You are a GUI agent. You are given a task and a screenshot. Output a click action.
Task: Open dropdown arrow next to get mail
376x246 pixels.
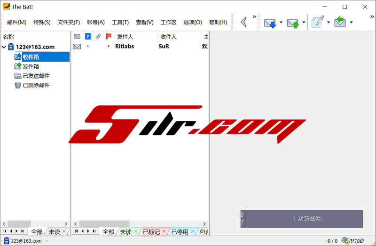click(281, 22)
